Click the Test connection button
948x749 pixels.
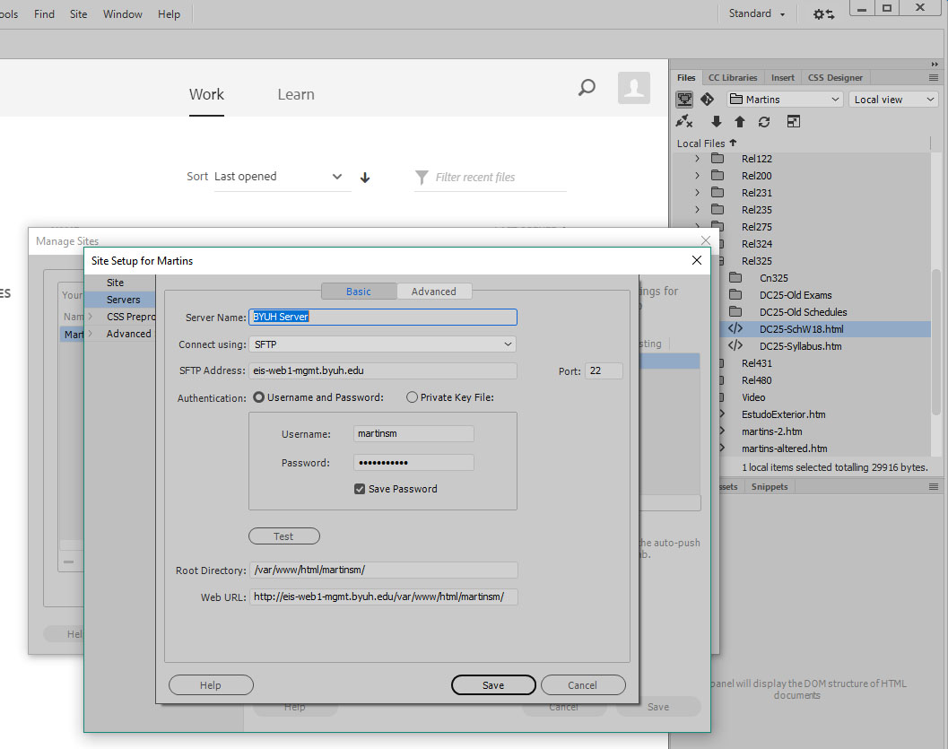(283, 536)
